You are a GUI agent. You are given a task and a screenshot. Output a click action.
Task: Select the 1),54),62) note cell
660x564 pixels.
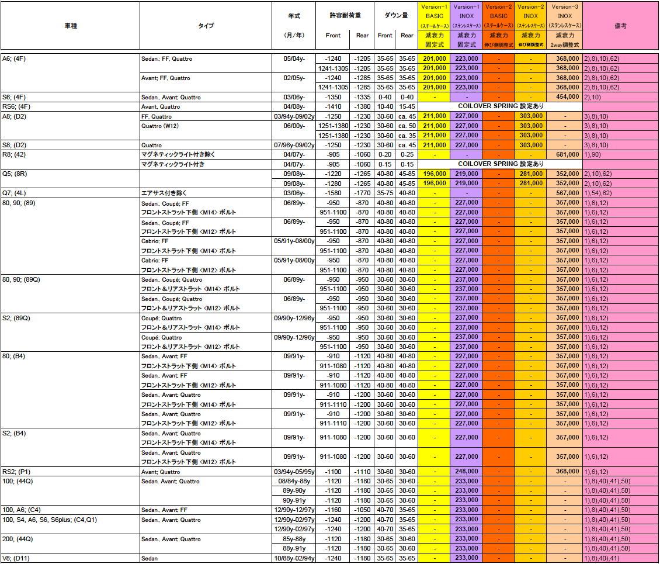click(x=620, y=193)
